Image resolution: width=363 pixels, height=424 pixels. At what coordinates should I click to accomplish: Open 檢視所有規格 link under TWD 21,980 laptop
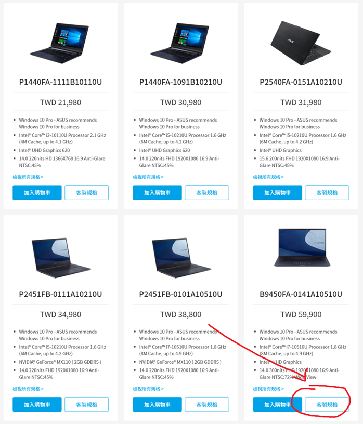[28, 177]
